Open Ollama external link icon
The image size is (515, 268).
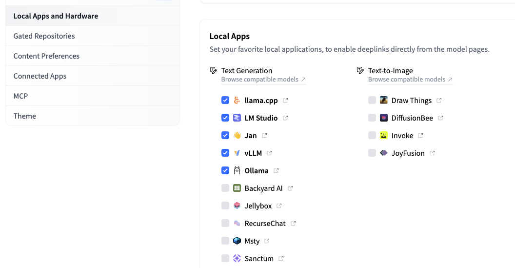[x=276, y=171]
